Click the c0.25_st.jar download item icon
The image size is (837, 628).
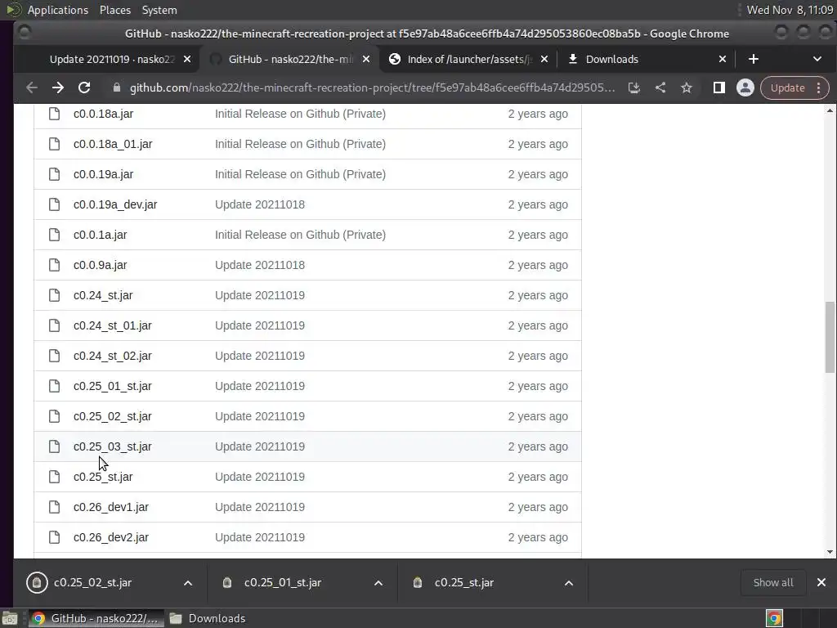pyautogui.click(x=418, y=582)
